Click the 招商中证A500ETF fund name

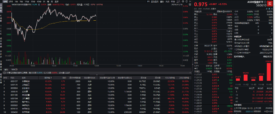(x=225, y=11)
